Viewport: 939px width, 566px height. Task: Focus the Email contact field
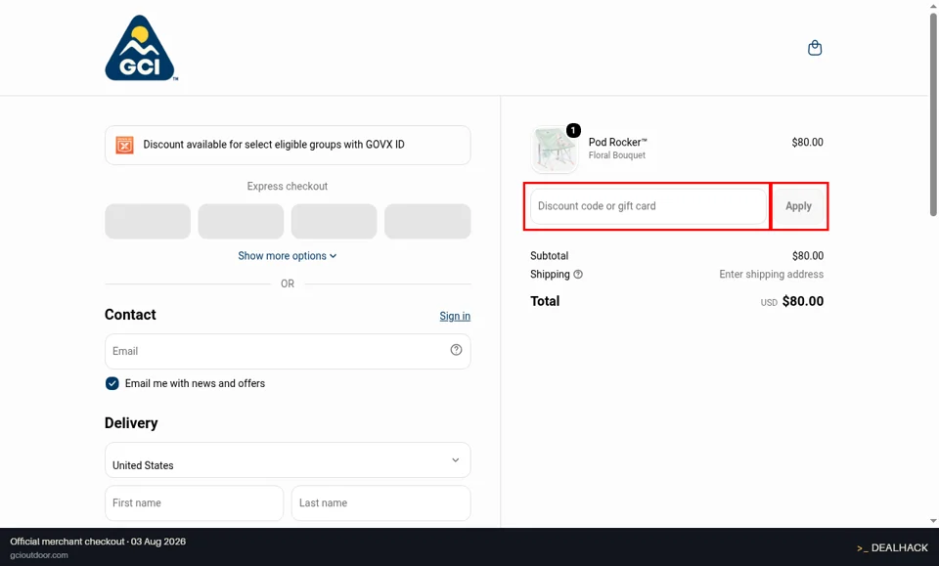click(x=288, y=351)
